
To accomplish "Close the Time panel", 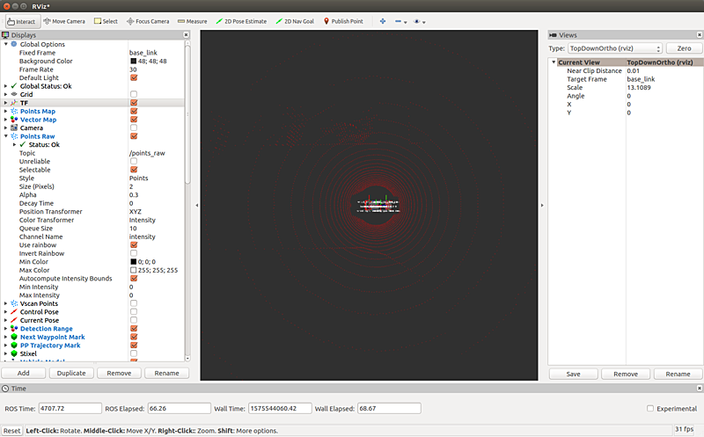I will pos(699,389).
